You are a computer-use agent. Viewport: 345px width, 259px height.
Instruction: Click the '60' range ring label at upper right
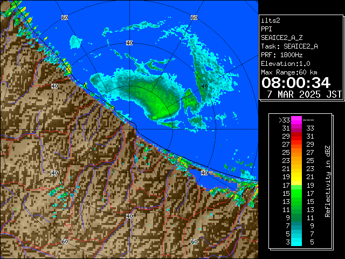tap(194, 17)
